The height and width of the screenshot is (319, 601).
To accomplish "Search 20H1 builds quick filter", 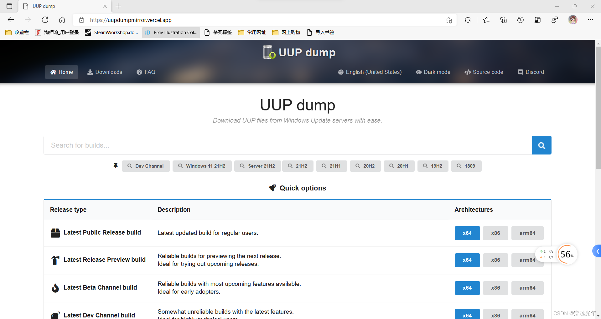I will point(399,166).
